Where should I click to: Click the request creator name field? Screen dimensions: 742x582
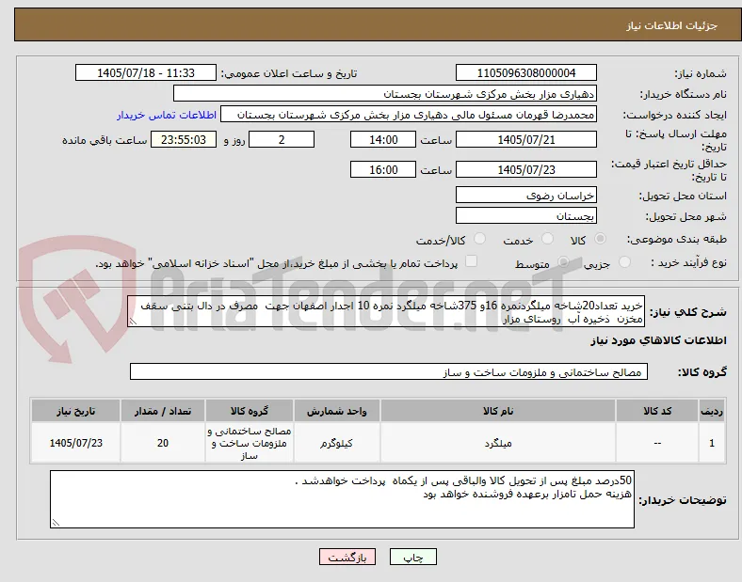(409, 115)
